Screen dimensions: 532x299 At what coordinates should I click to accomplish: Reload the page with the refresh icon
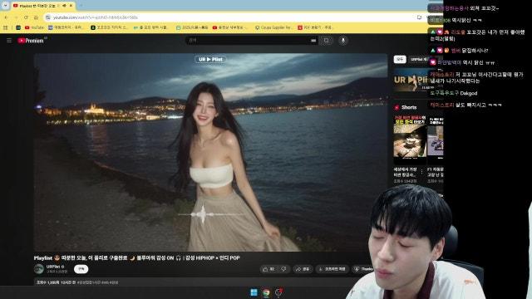(26, 17)
